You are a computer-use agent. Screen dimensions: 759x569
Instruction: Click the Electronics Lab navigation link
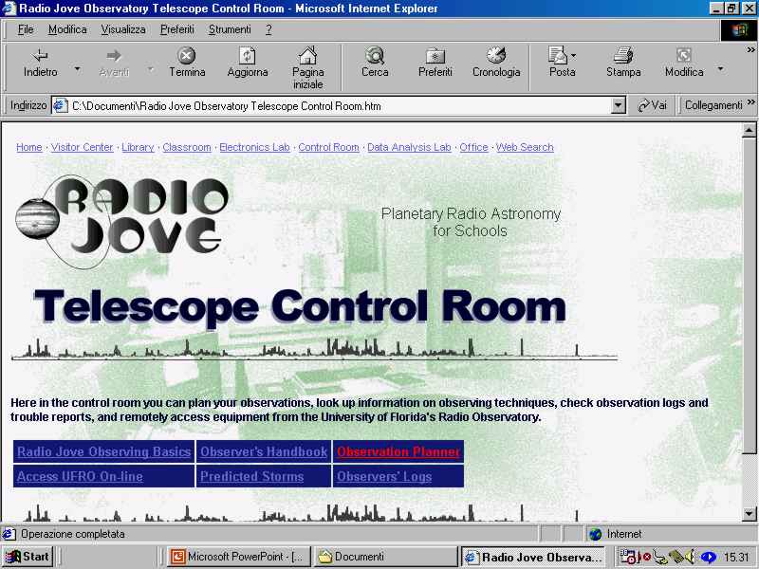click(254, 147)
